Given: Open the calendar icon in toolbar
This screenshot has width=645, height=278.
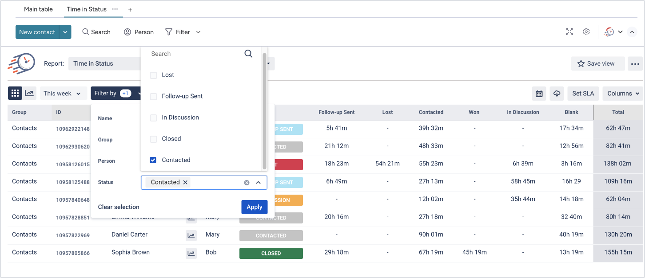Looking at the screenshot, I should pyautogui.click(x=539, y=94).
